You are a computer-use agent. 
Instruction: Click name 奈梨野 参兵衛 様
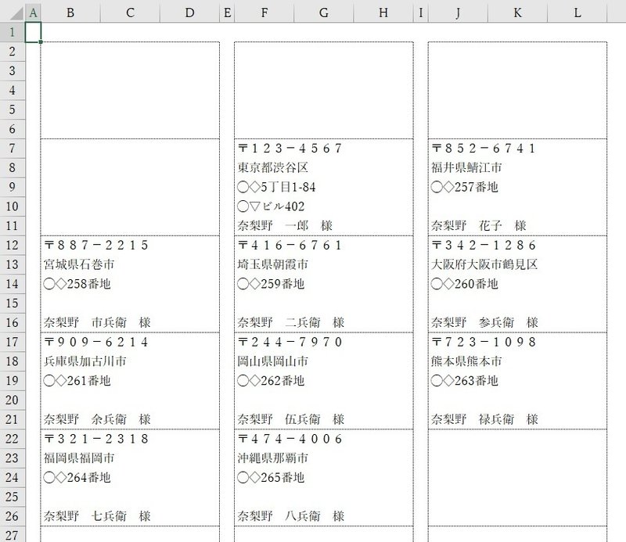(x=484, y=322)
